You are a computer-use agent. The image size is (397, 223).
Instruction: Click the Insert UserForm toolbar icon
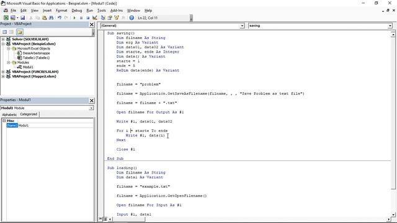point(12,18)
